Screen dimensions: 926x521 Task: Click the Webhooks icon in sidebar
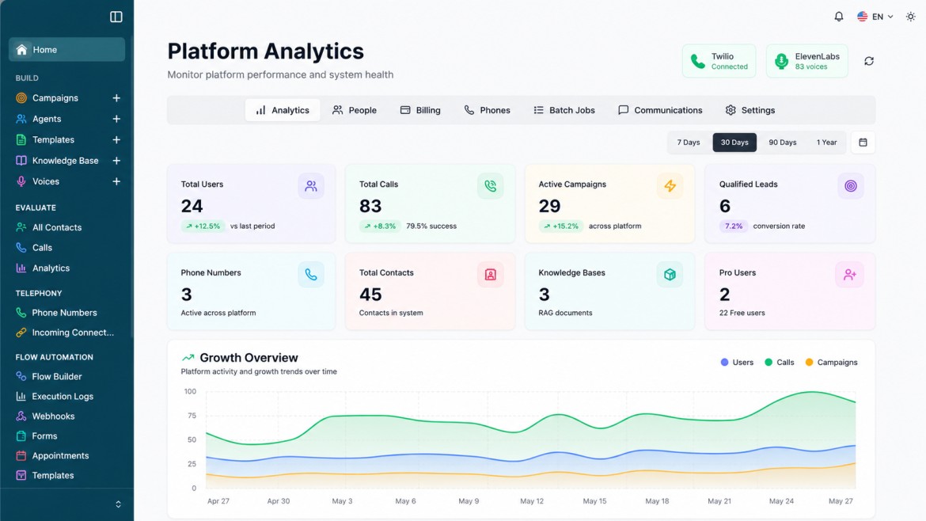click(x=21, y=416)
